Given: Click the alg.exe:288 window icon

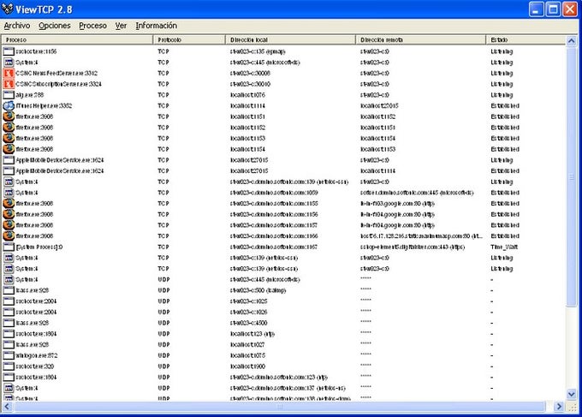Looking at the screenshot, I should coord(9,95).
